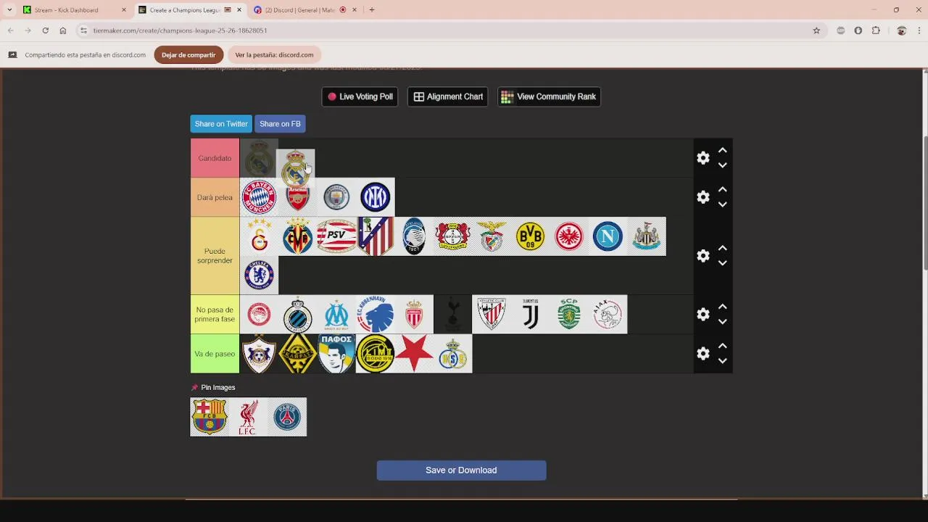Click the AS Monaco crest
928x522 pixels.
pyautogui.click(x=414, y=315)
